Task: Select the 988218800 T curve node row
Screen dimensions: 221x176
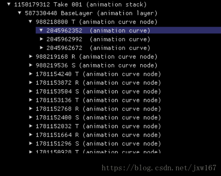Action: pyautogui.click(x=96, y=22)
